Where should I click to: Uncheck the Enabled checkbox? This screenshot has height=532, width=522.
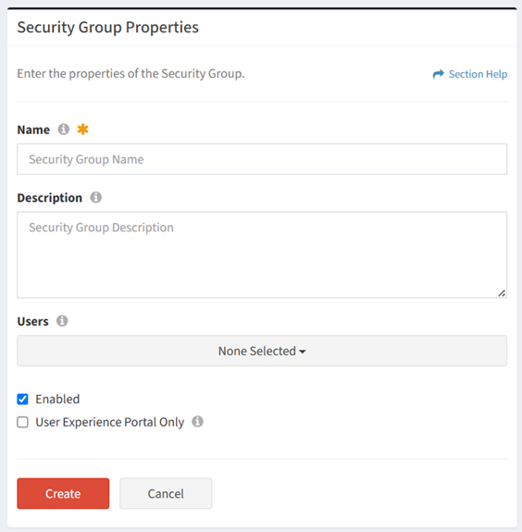coord(23,400)
